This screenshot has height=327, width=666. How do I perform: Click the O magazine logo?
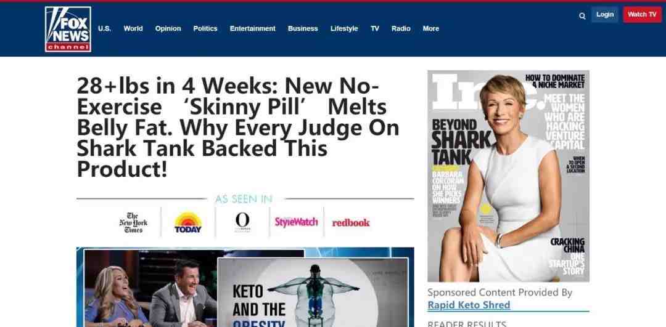tap(242, 222)
